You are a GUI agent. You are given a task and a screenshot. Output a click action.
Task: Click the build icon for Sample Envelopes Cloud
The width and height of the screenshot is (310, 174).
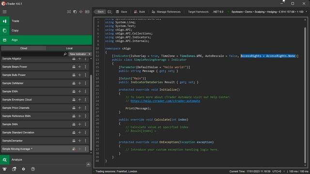point(74,100)
